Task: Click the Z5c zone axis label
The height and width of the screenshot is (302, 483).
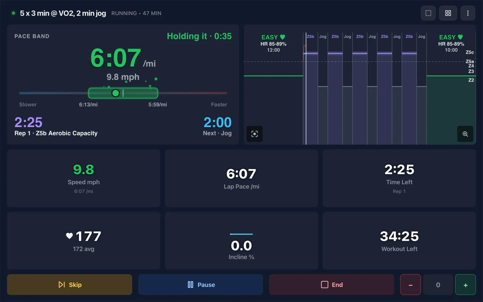Action: click(x=470, y=52)
